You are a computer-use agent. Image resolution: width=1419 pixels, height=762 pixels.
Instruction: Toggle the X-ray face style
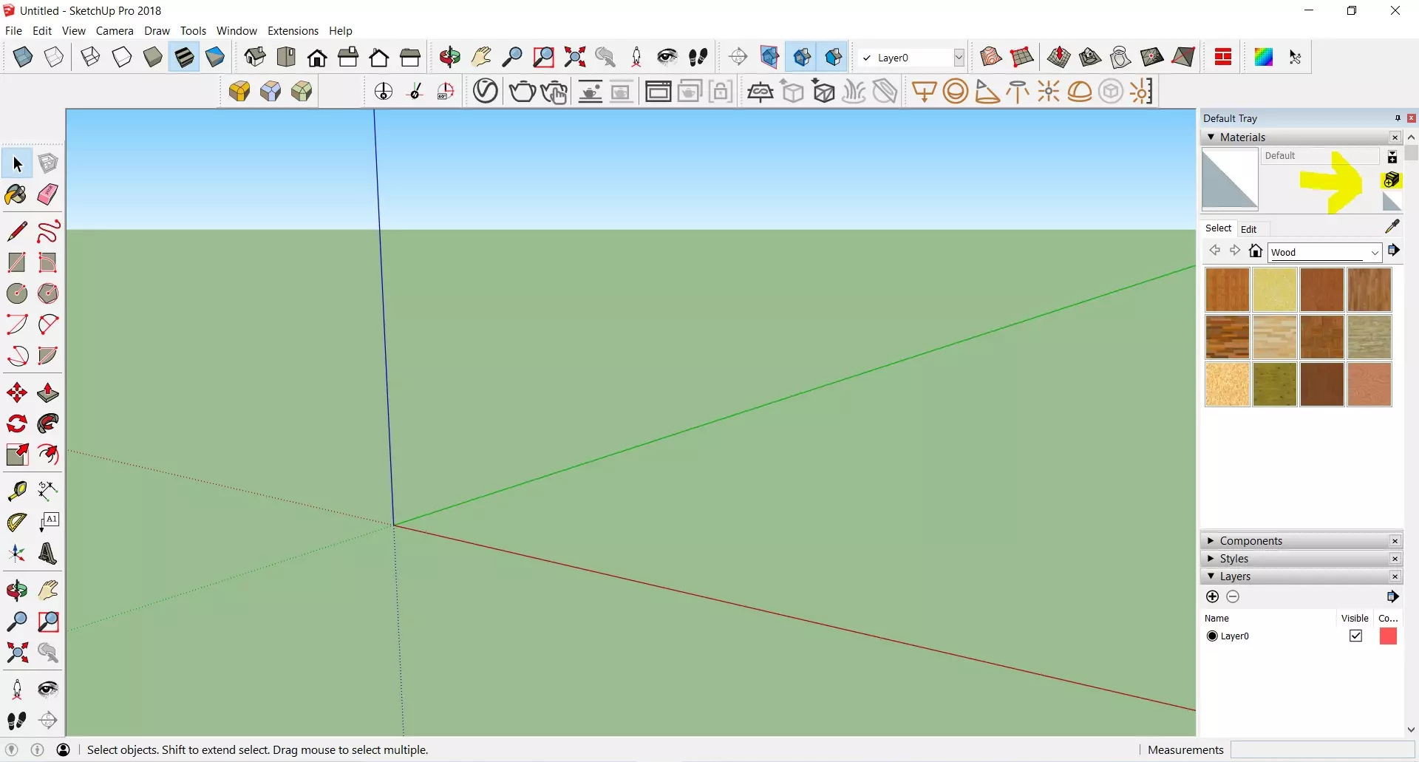pyautogui.click(x=23, y=57)
